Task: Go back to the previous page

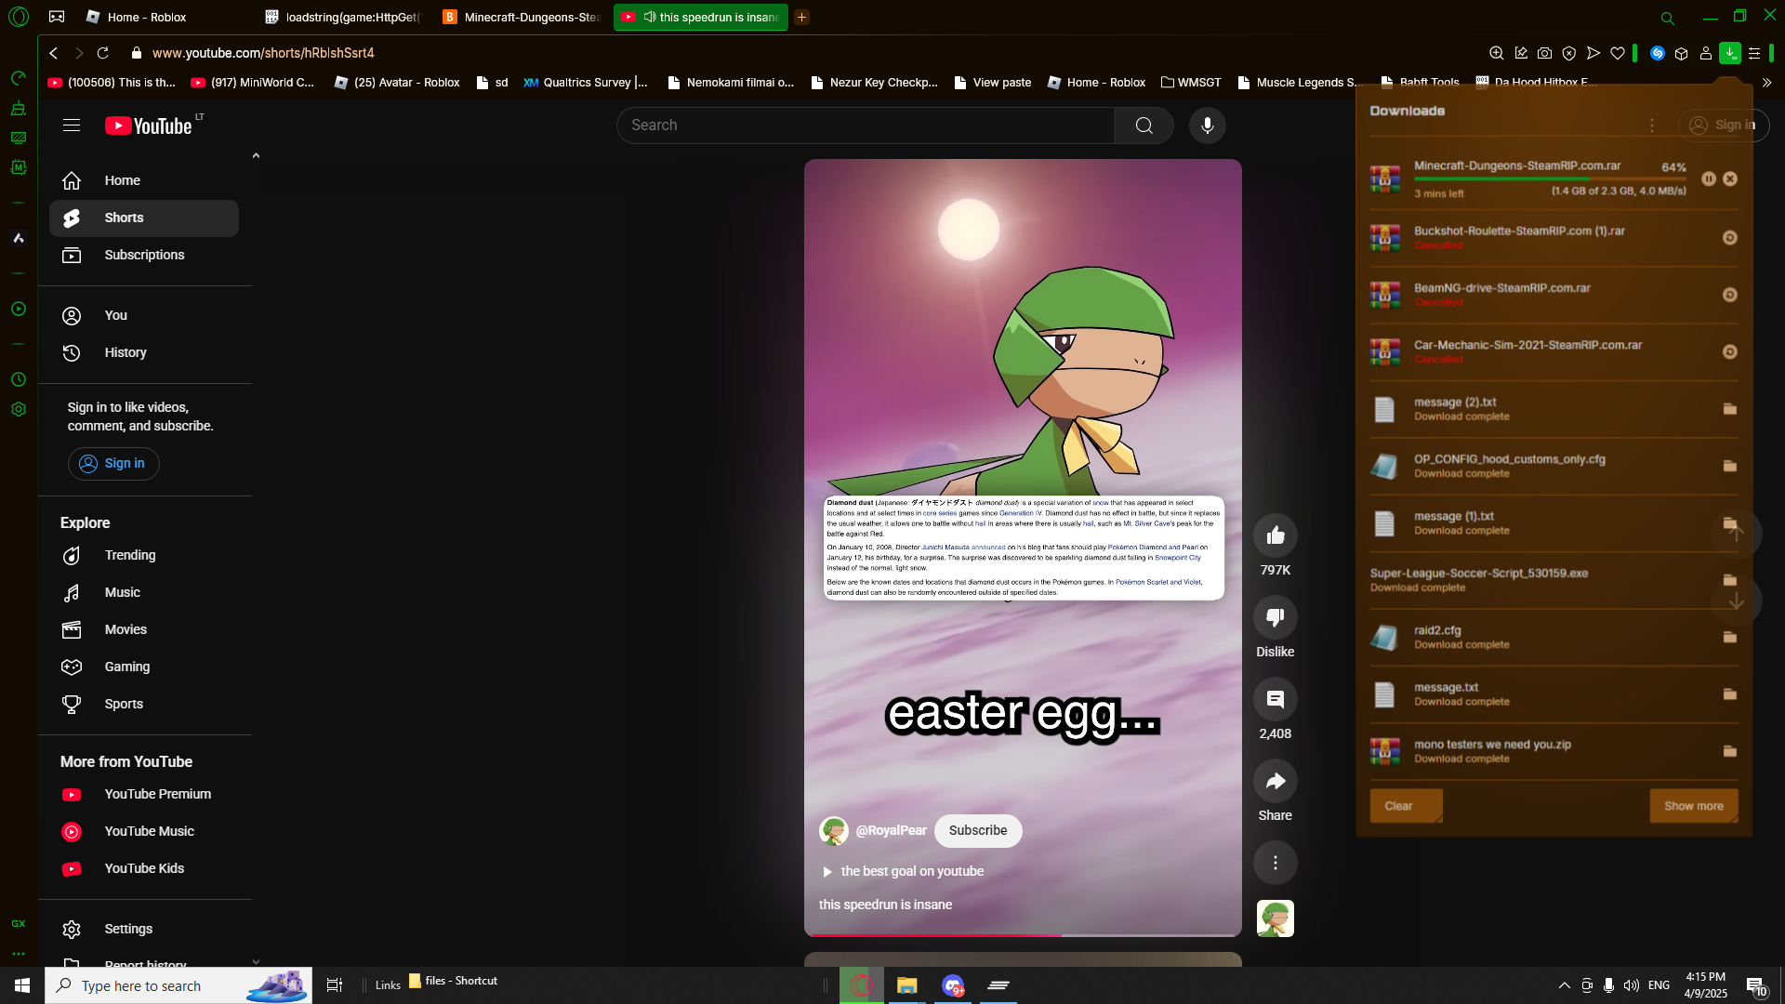Action: [54, 53]
